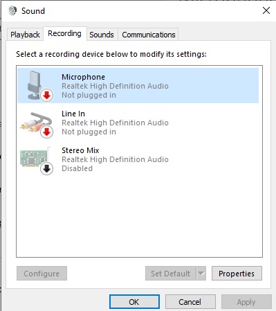Open Properties for the selected device
The image size is (276, 311).
[x=237, y=274]
